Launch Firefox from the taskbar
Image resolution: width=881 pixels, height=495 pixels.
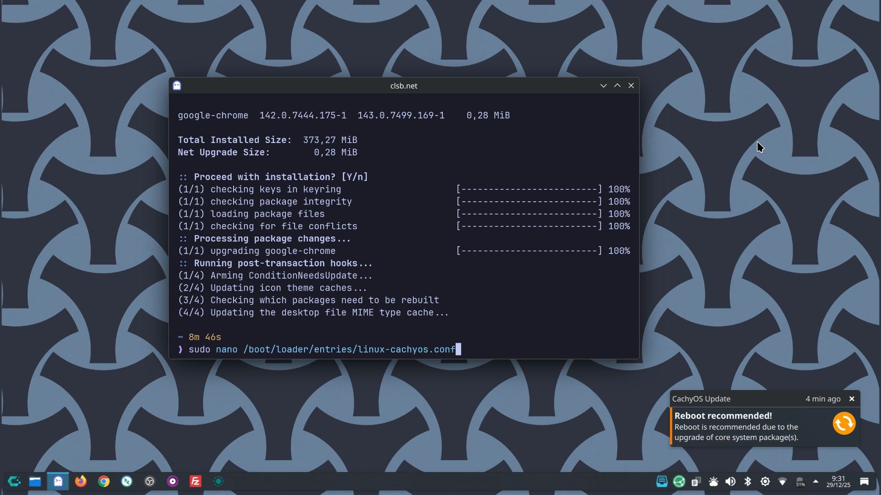click(x=81, y=481)
